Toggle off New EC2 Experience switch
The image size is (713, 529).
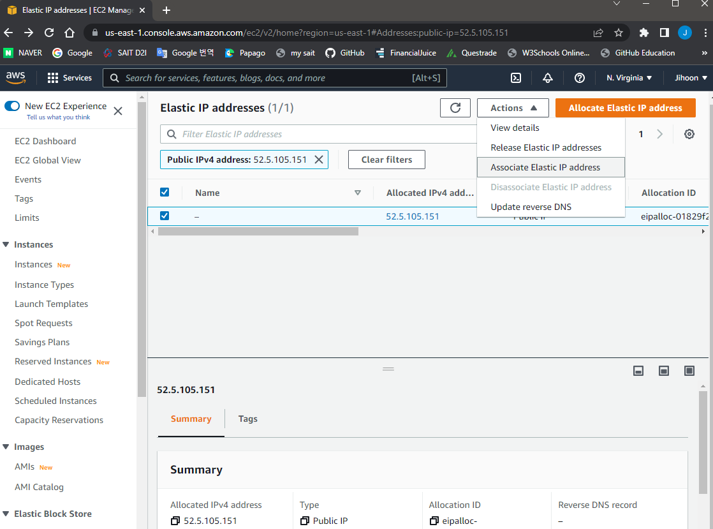(x=12, y=106)
